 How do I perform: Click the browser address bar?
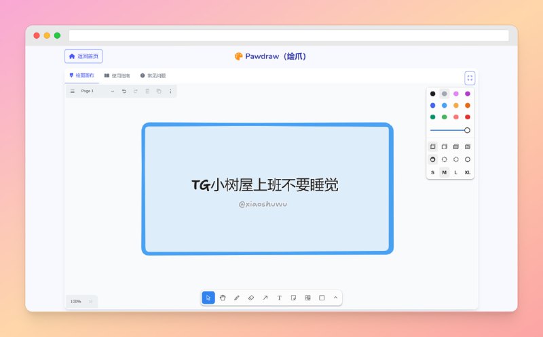coord(289,35)
